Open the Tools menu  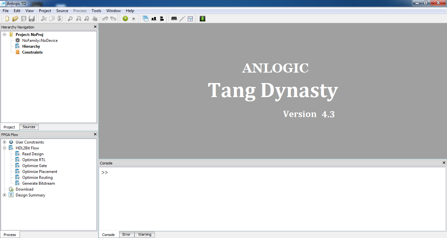pyautogui.click(x=97, y=11)
